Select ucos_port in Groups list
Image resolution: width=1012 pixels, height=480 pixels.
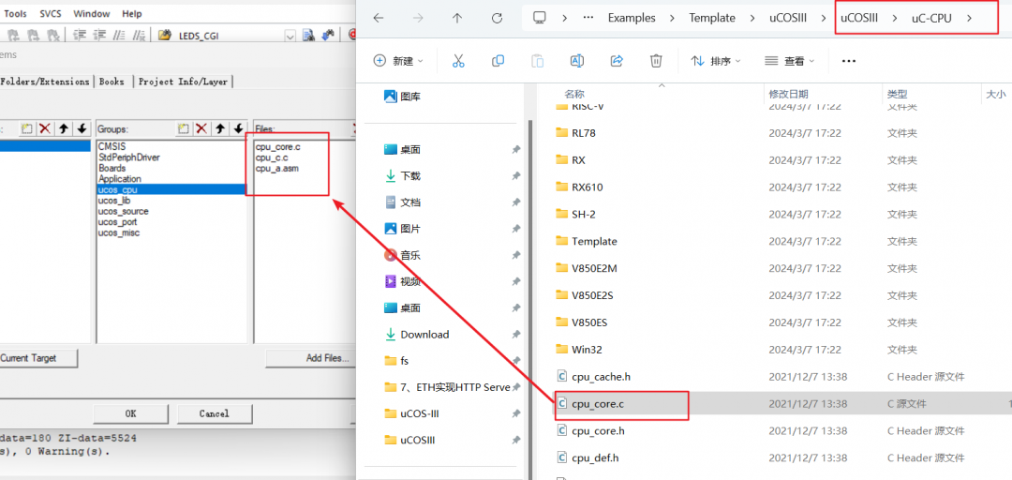click(117, 222)
